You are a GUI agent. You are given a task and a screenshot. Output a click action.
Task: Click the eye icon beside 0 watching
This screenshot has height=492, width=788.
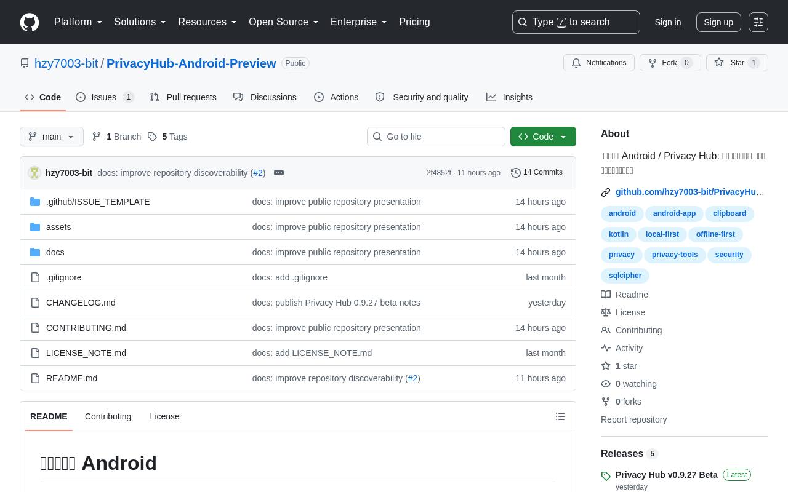[606, 384]
